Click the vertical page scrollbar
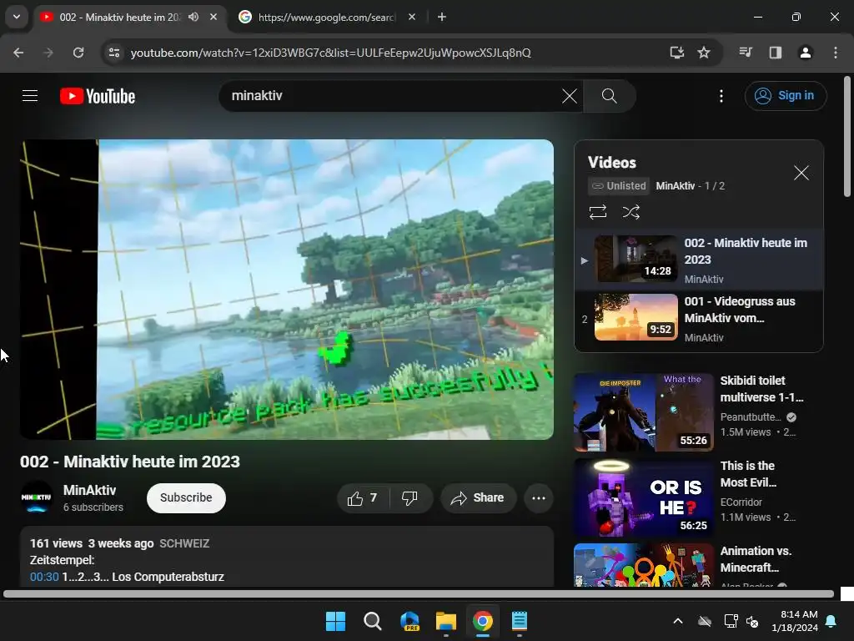The width and height of the screenshot is (854, 641). [847, 136]
